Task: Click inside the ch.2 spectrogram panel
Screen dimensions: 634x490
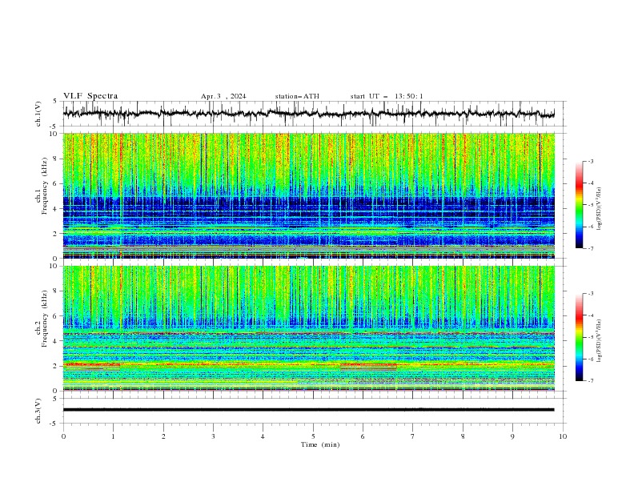Action: click(x=309, y=328)
